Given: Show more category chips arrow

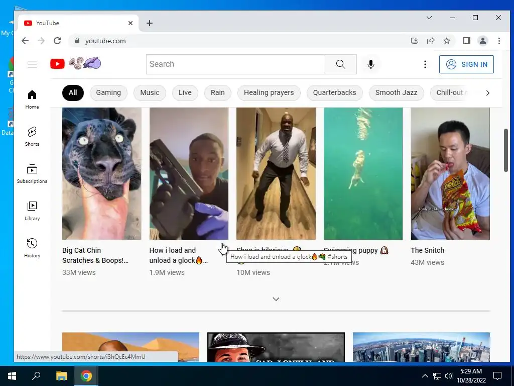Looking at the screenshot, I should pyautogui.click(x=487, y=93).
